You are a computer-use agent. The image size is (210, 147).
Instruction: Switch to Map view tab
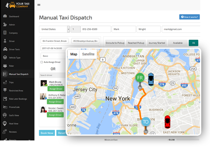coord(74,54)
